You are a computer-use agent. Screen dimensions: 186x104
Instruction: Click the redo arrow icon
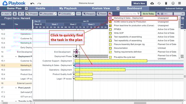[x=39, y=3]
